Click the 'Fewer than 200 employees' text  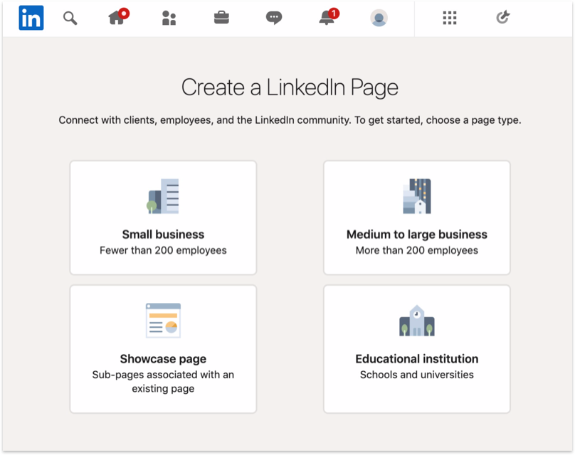(163, 250)
